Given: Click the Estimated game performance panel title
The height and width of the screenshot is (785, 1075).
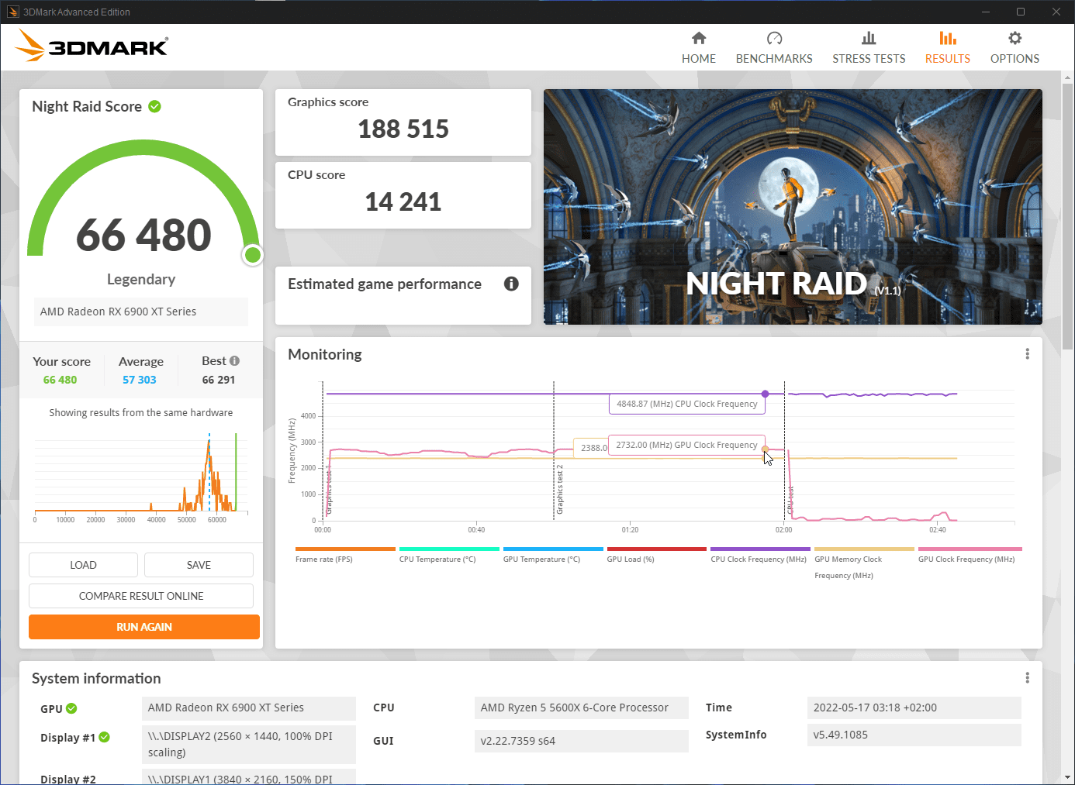Looking at the screenshot, I should tap(385, 284).
